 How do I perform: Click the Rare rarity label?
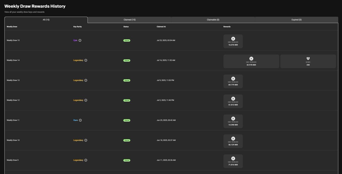(76, 120)
